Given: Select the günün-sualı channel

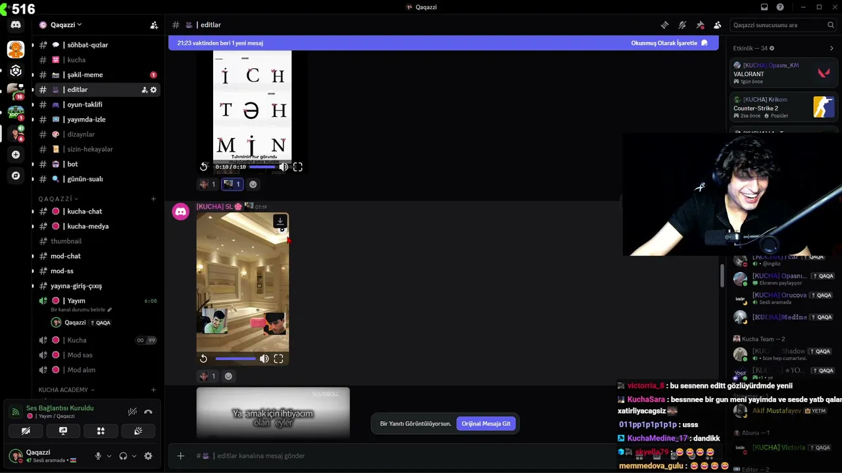Looking at the screenshot, I should pyautogui.click(x=97, y=179).
